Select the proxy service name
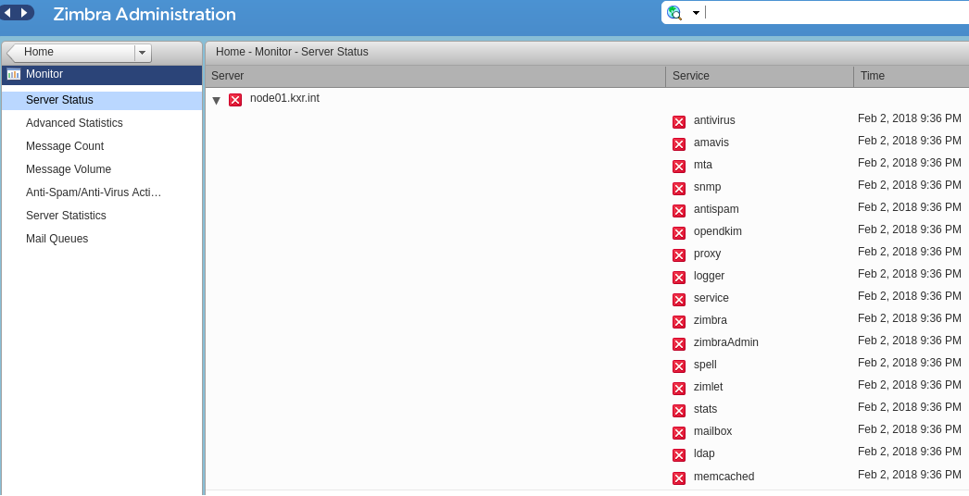The height and width of the screenshot is (496, 969). tap(707, 254)
